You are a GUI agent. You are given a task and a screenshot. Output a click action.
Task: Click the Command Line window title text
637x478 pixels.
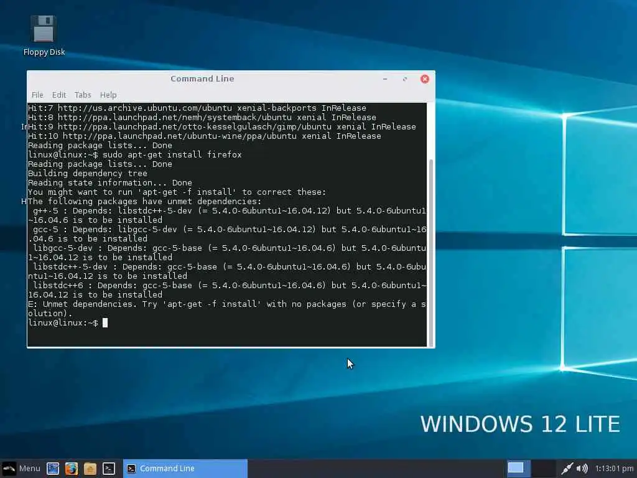tap(202, 79)
